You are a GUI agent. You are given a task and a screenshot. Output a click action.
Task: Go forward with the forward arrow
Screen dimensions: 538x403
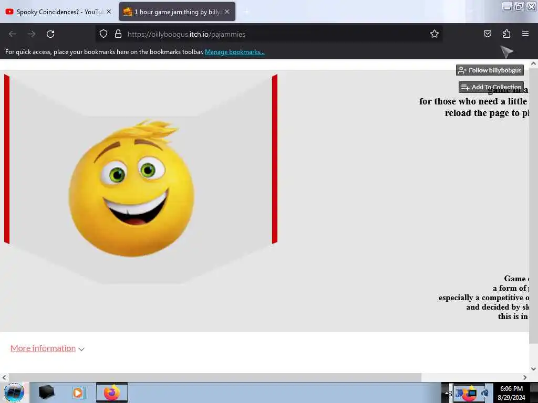(x=32, y=34)
